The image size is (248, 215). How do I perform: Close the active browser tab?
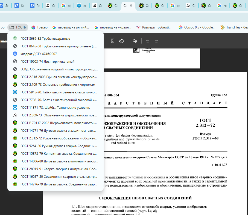131,5
